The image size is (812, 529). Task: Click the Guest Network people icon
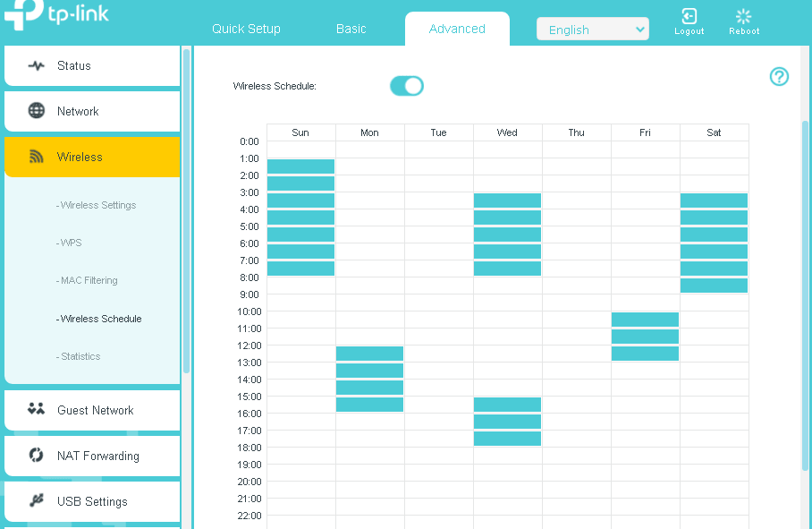click(37, 410)
